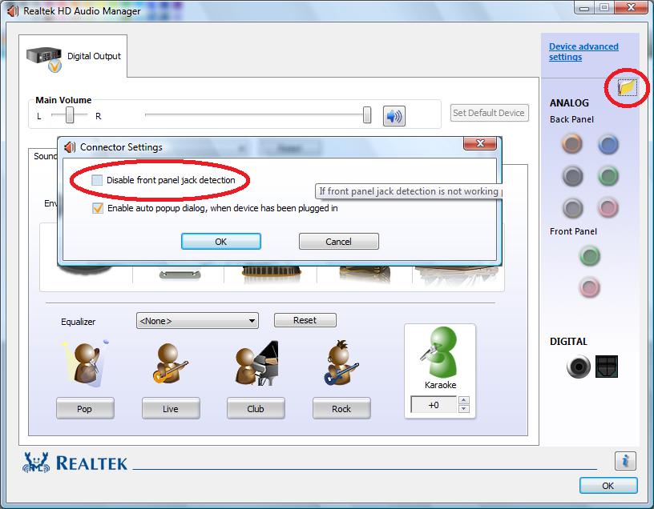Screen dimensions: 654x509
Task: Select the blue Back Panel line-in jack
Action: pos(608,144)
